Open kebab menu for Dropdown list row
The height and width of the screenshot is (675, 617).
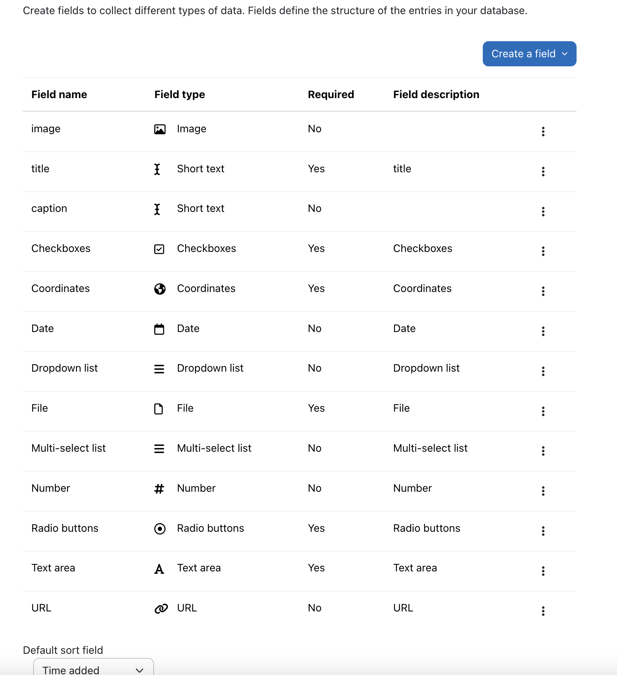point(543,371)
